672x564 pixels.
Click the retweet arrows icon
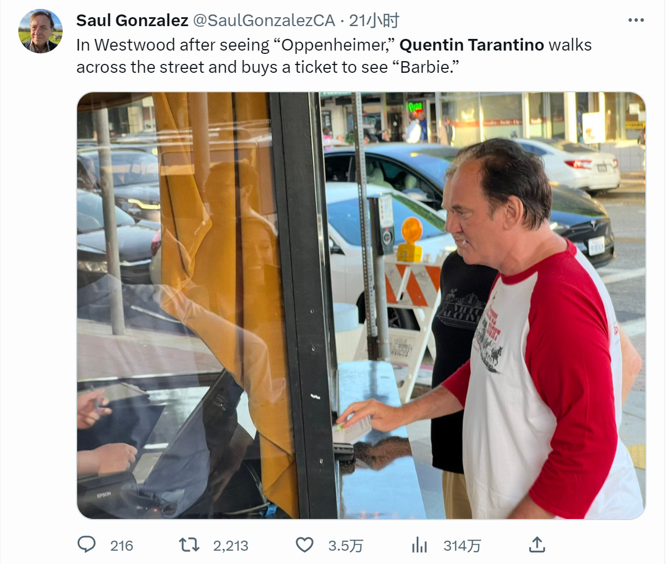click(189, 545)
